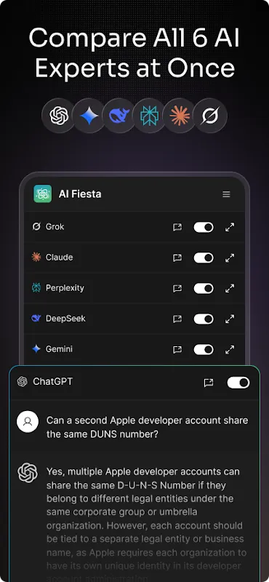Image resolution: width=269 pixels, height=582 pixels.
Task: Click the Perplexity logo in the top row
Action: 150,116
